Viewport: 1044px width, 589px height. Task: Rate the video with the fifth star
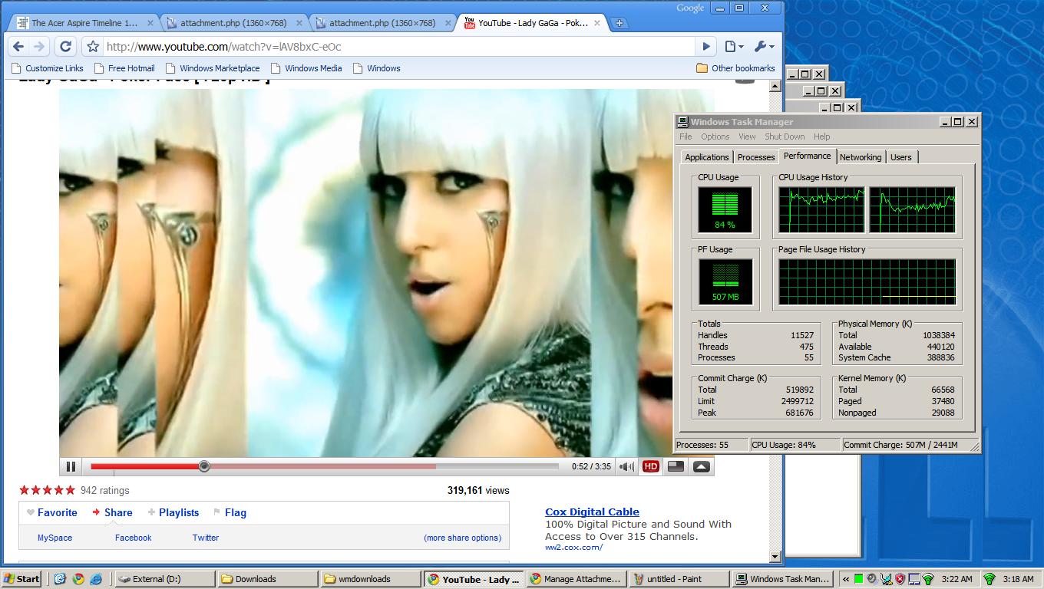tap(71, 490)
